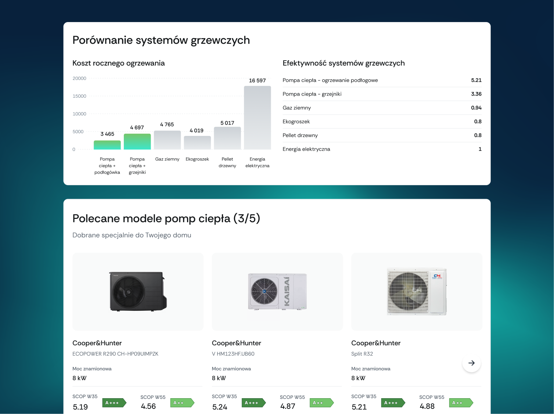This screenshot has width=554, height=414.
Task: Click the A+++ badge beside SCOP 5.24
Action: click(253, 403)
